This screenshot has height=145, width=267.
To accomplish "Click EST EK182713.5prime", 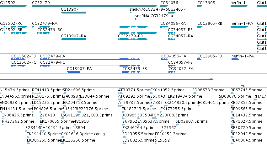I will pyautogui.click(x=139, y=109).
